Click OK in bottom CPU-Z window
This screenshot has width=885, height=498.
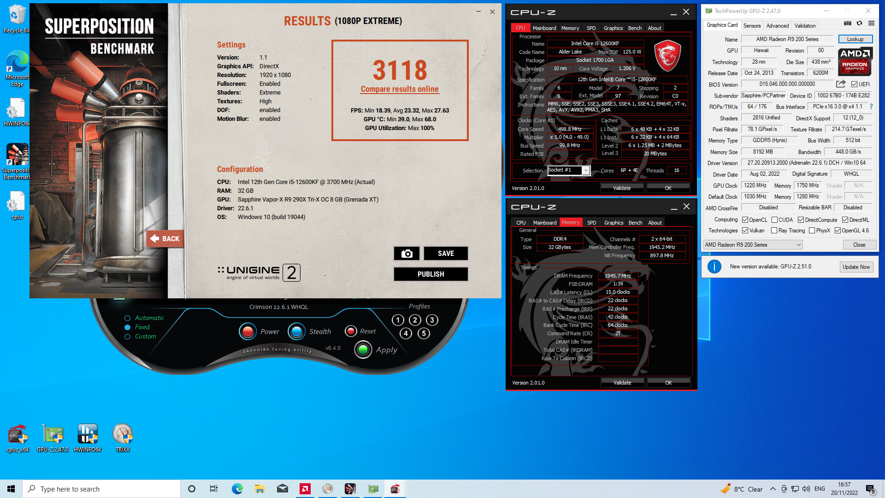[668, 383]
